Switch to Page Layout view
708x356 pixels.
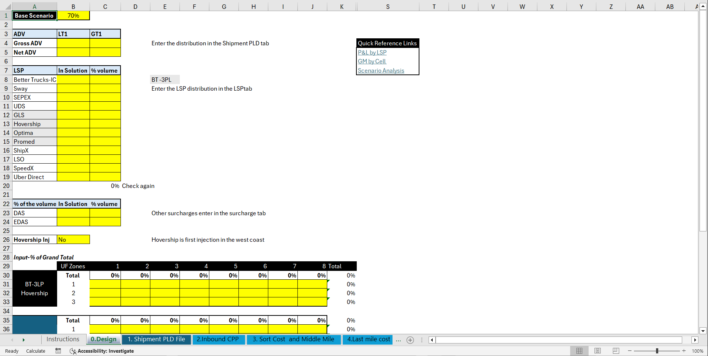tap(597, 351)
